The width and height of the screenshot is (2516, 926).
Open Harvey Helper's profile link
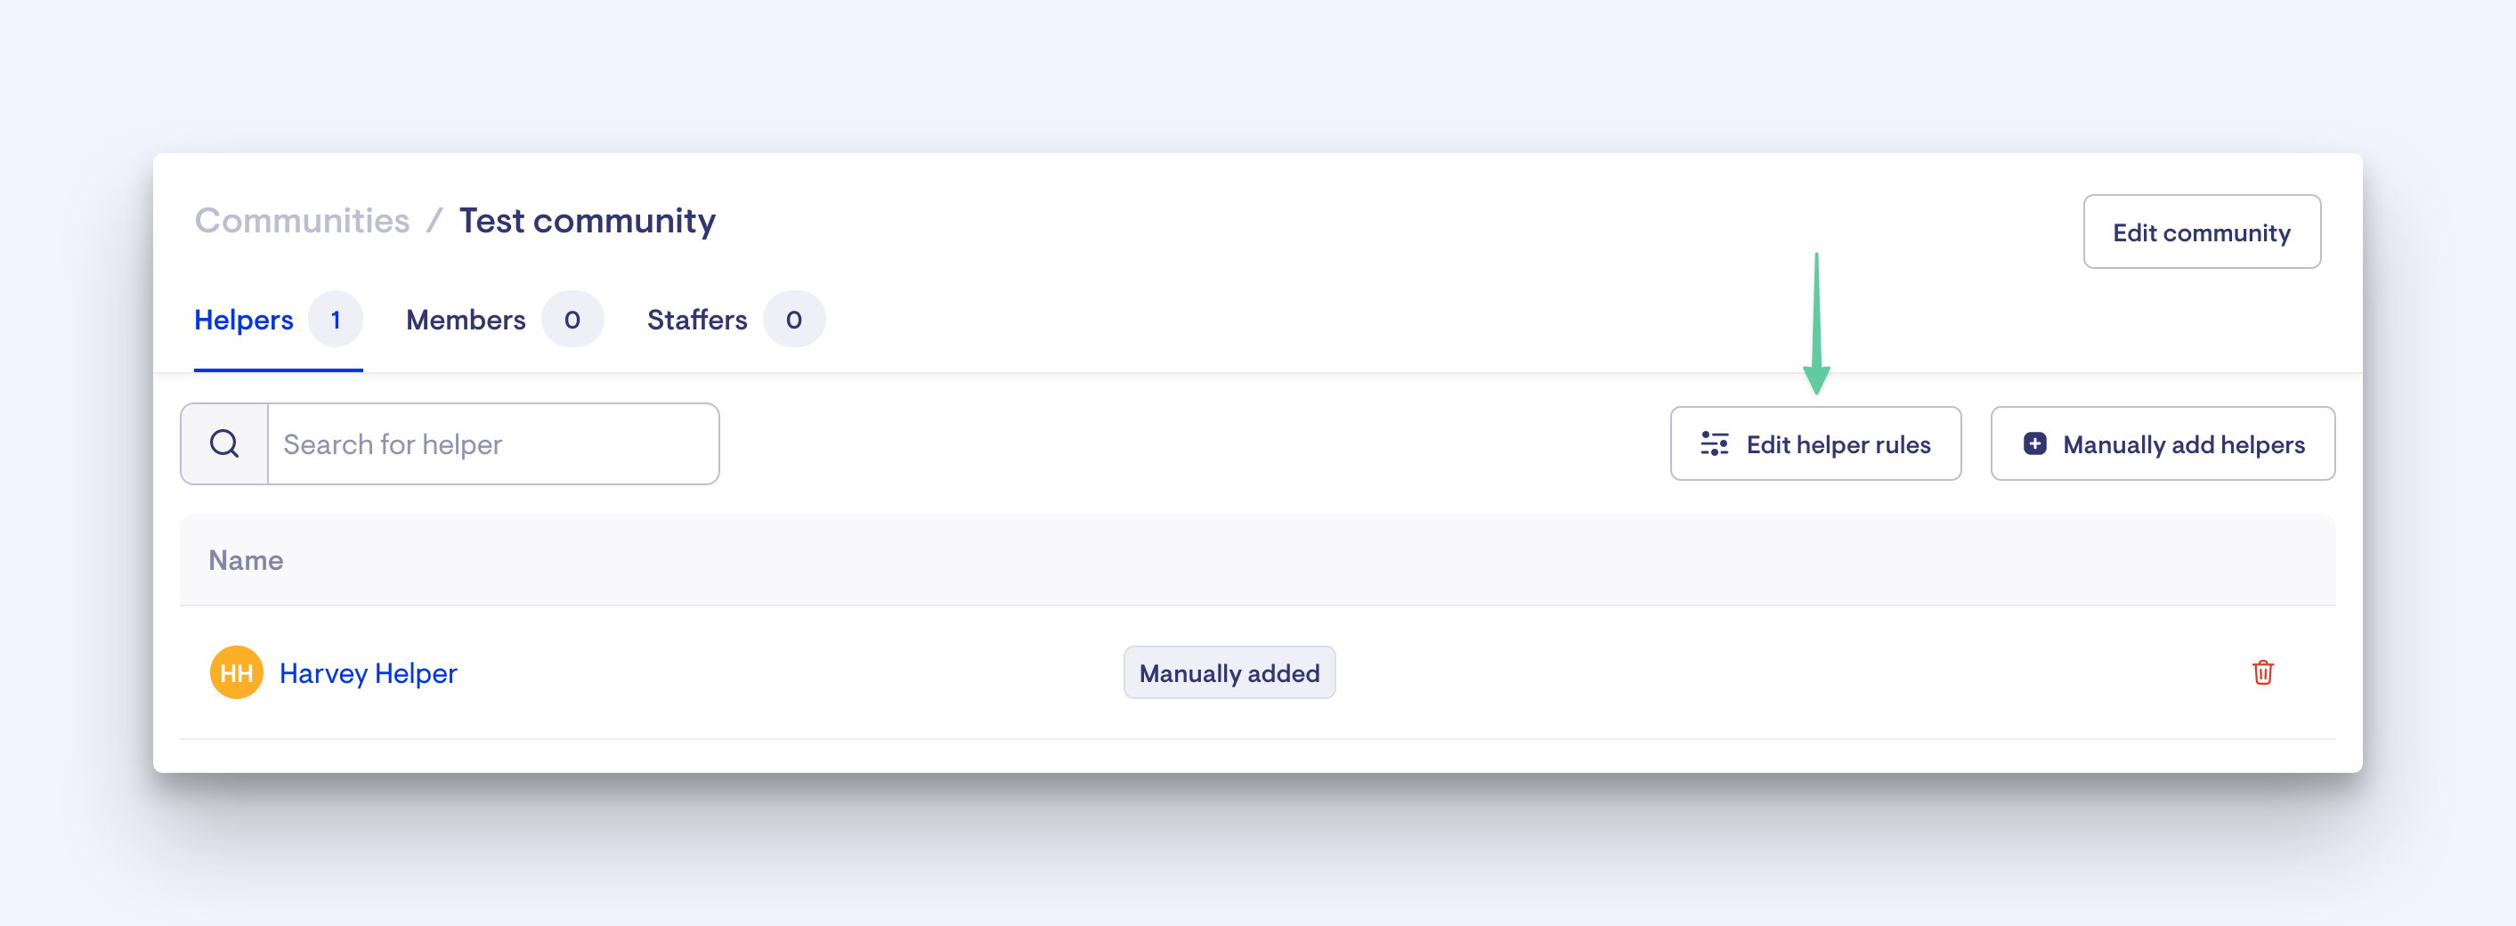pos(369,673)
